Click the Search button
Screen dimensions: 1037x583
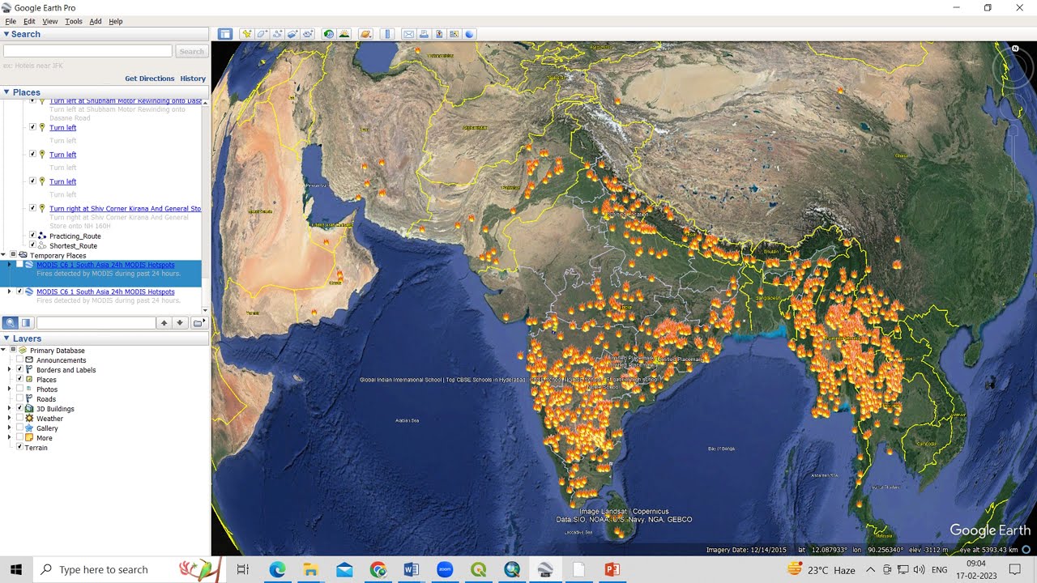click(x=192, y=51)
